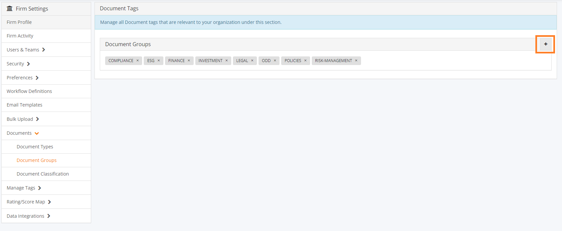Click the ESG tag label

(151, 61)
